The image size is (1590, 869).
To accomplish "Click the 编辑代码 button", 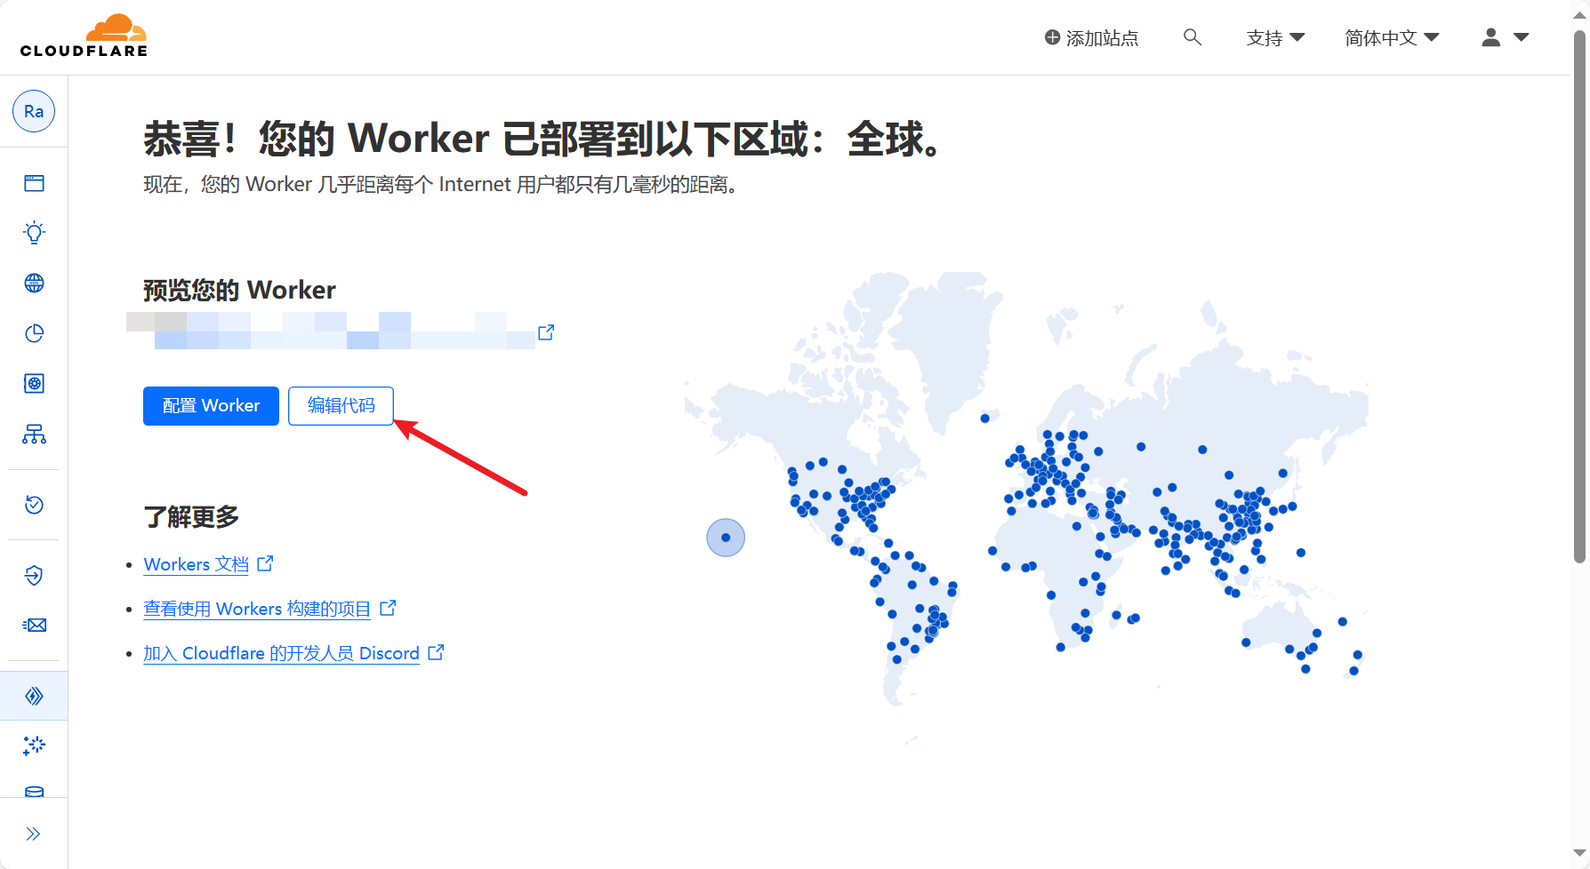I will click(x=341, y=406).
